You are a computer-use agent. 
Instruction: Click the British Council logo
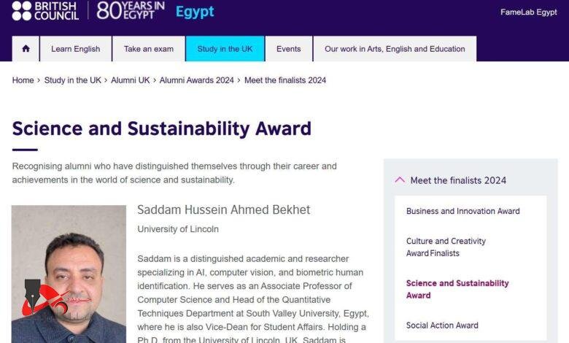click(x=45, y=10)
